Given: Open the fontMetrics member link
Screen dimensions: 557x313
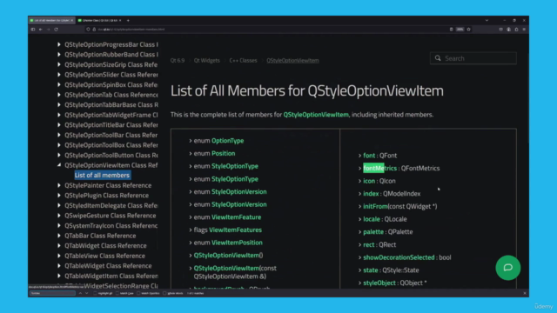Looking at the screenshot, I should (379, 168).
